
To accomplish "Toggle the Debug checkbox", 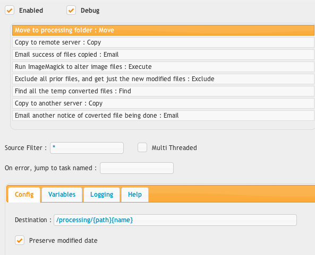I will (x=71, y=10).
